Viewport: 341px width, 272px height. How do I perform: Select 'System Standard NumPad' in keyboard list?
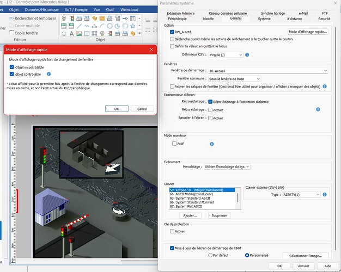coord(191,202)
